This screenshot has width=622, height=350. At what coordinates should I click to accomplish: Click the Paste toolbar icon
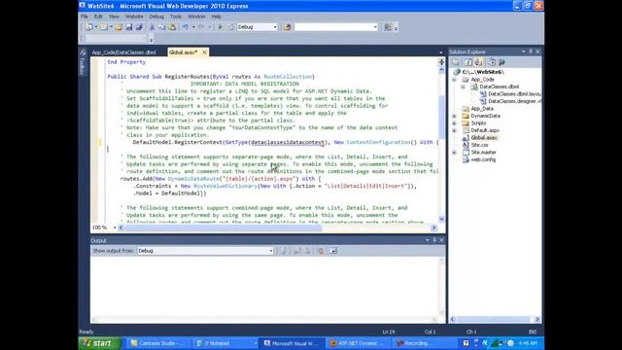[x=172, y=27]
